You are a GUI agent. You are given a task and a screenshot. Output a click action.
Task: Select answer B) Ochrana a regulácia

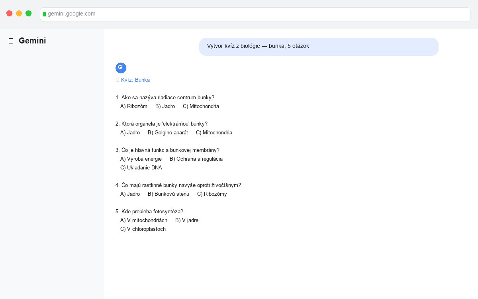point(196,159)
